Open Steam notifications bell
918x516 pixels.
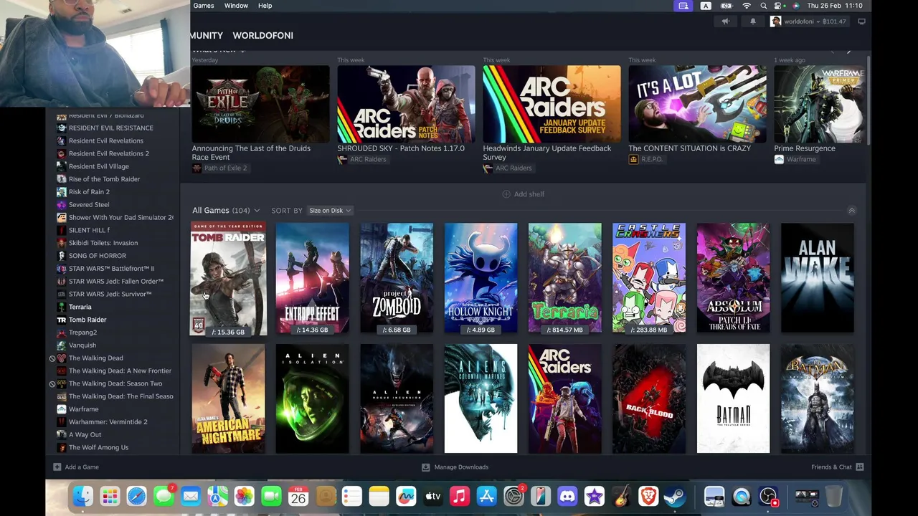point(753,21)
